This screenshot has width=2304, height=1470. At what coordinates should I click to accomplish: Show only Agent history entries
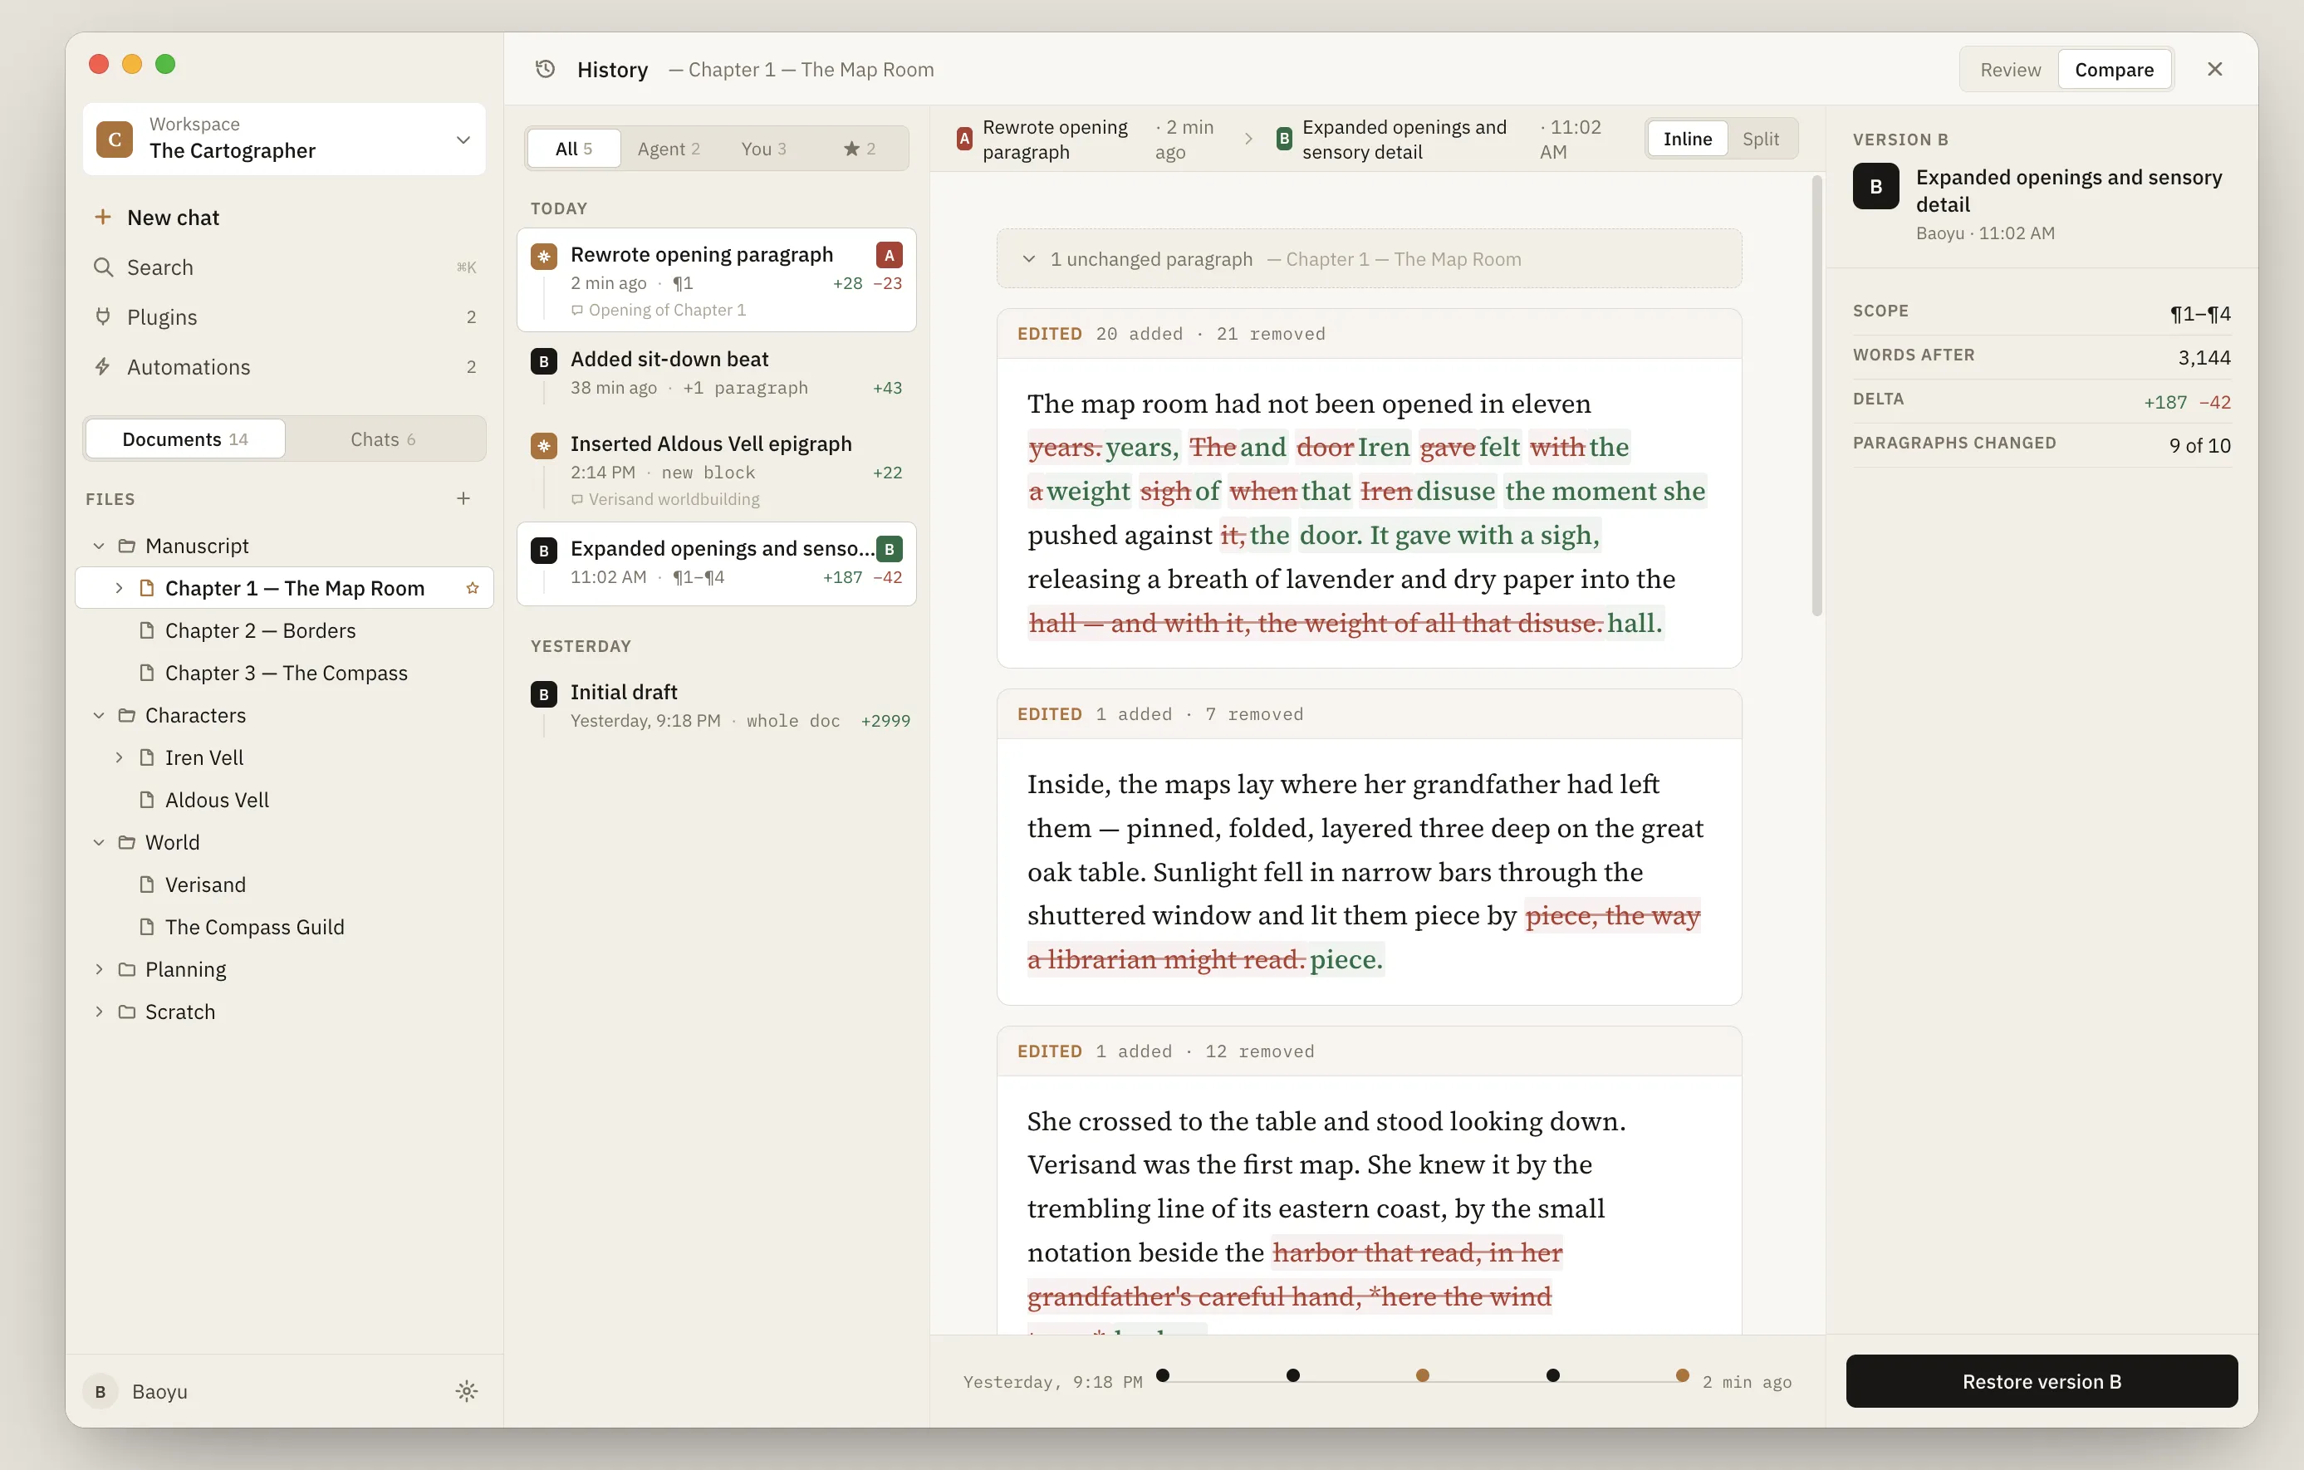[668, 149]
